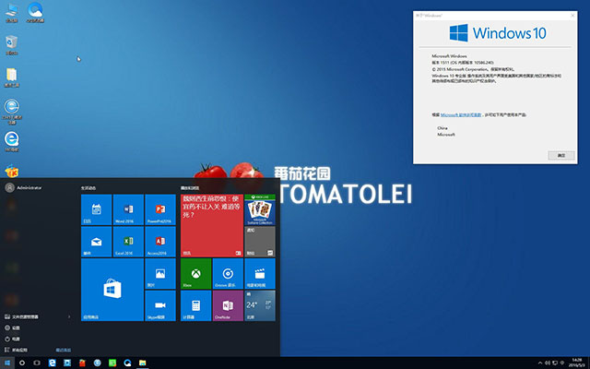Click the Windows Start button on taskbar
This screenshot has width=590, height=369.
click(x=7, y=363)
